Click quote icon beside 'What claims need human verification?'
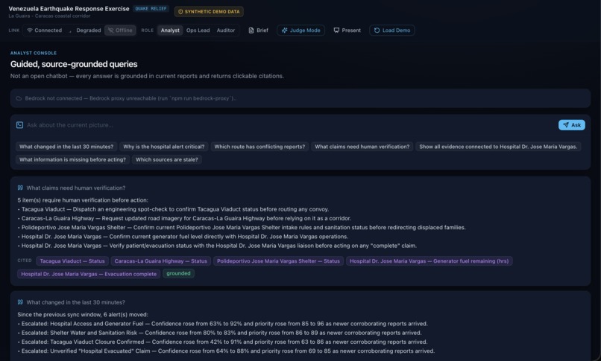This screenshot has width=601, height=361. click(20, 188)
